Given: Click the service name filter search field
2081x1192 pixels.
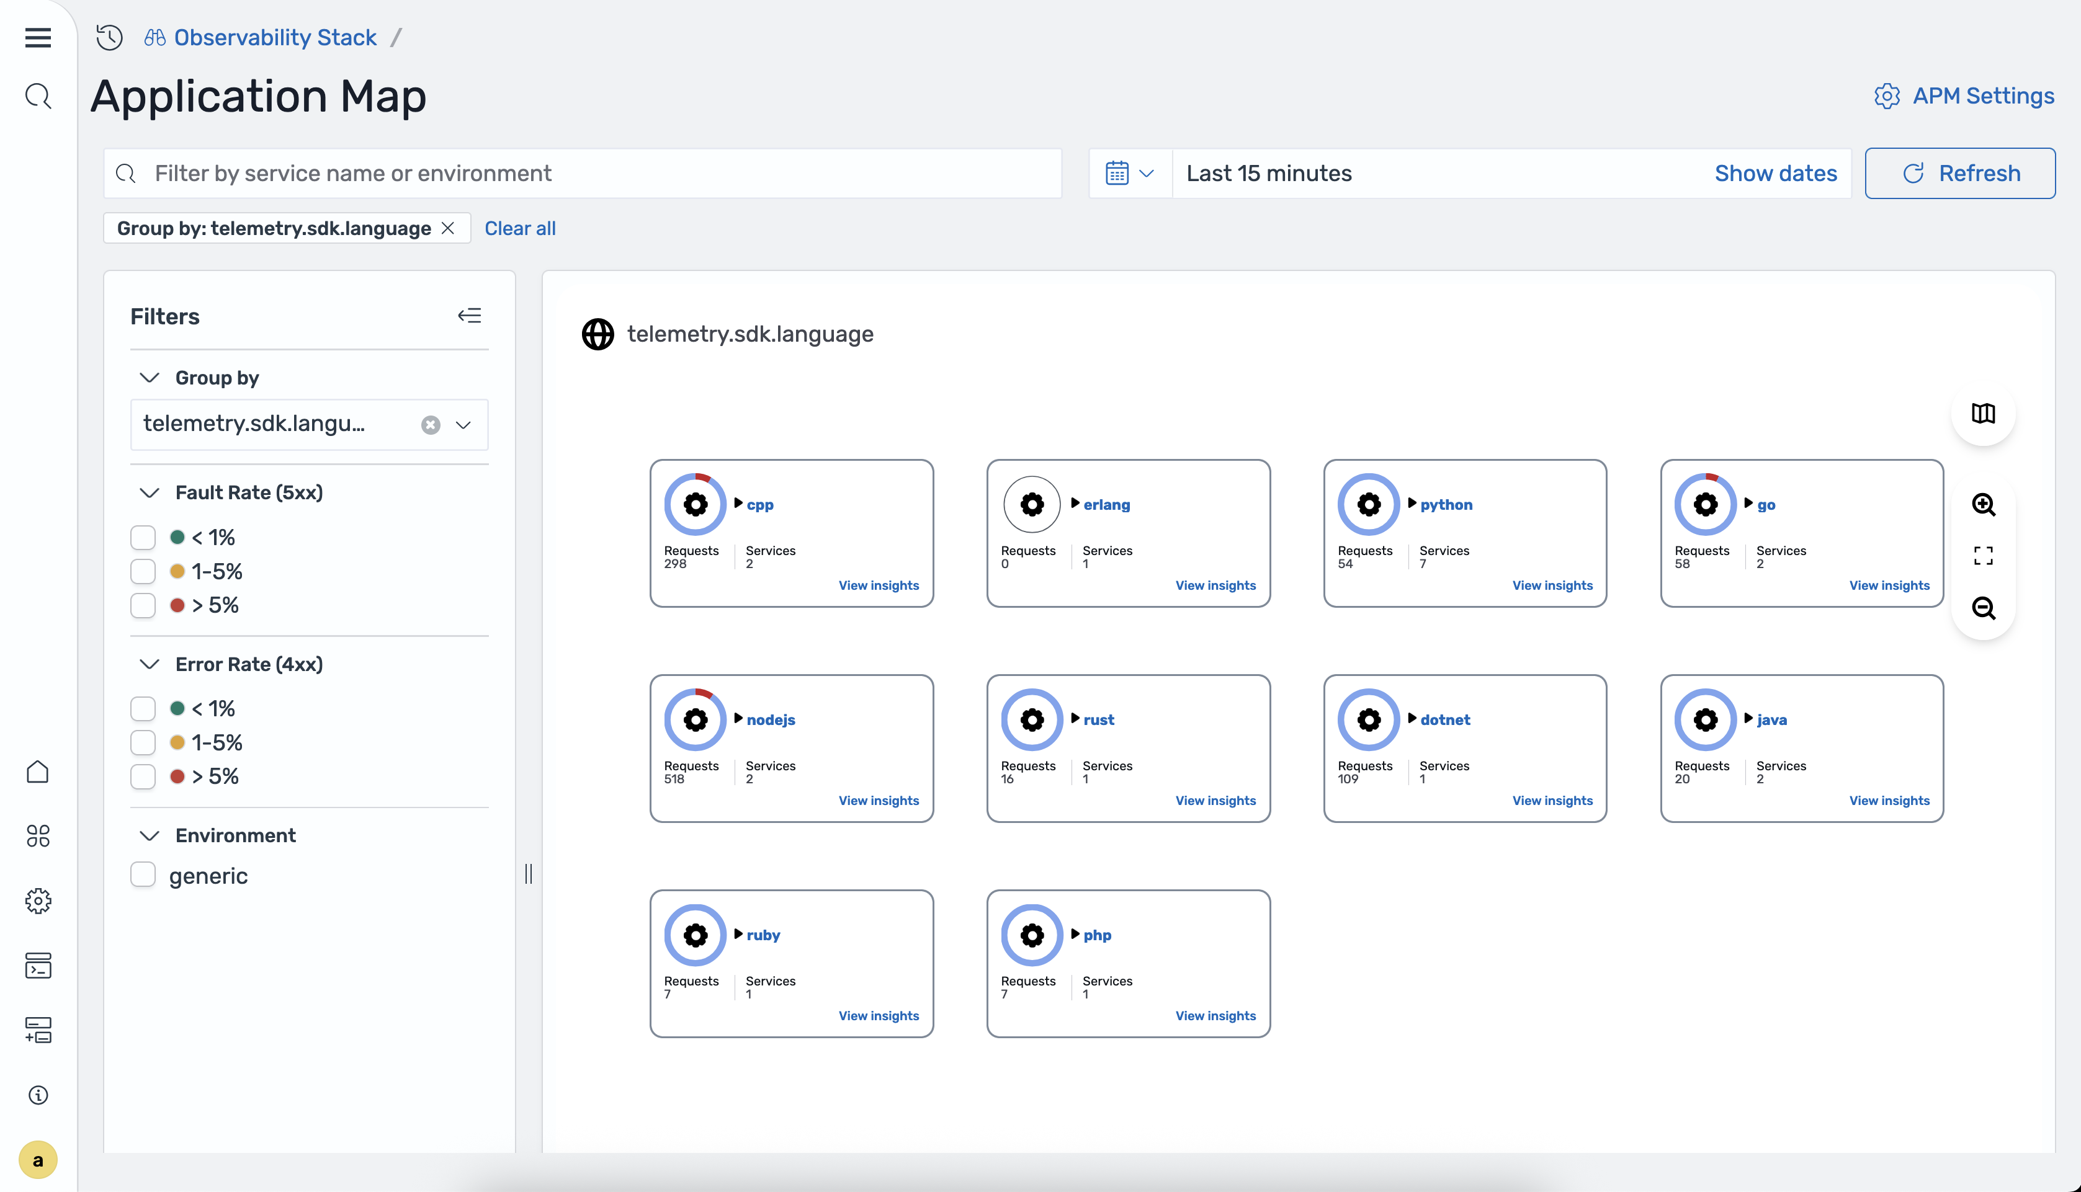Looking at the screenshot, I should [582, 174].
